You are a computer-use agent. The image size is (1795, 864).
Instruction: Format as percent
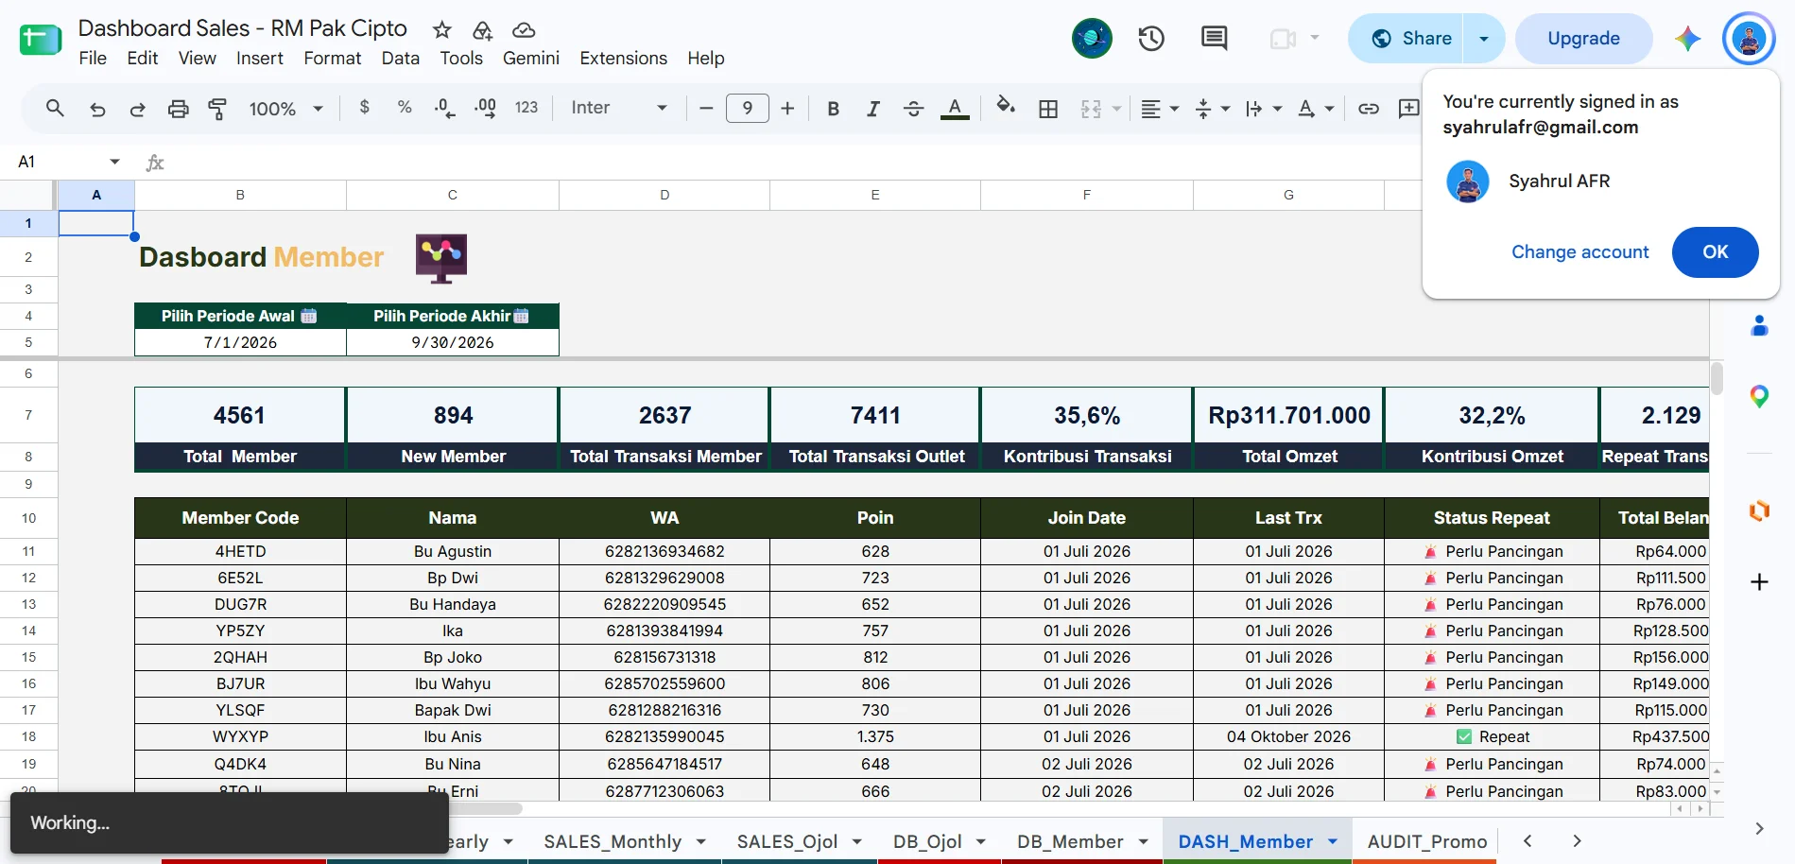[x=405, y=108]
